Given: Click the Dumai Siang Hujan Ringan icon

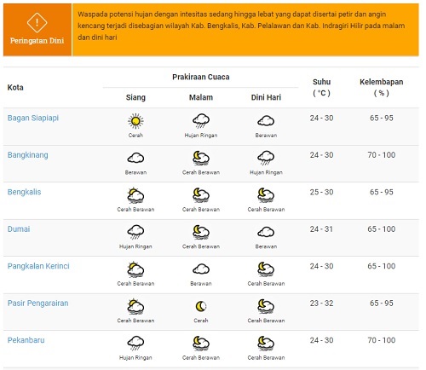Looking at the screenshot, I should (135, 232).
